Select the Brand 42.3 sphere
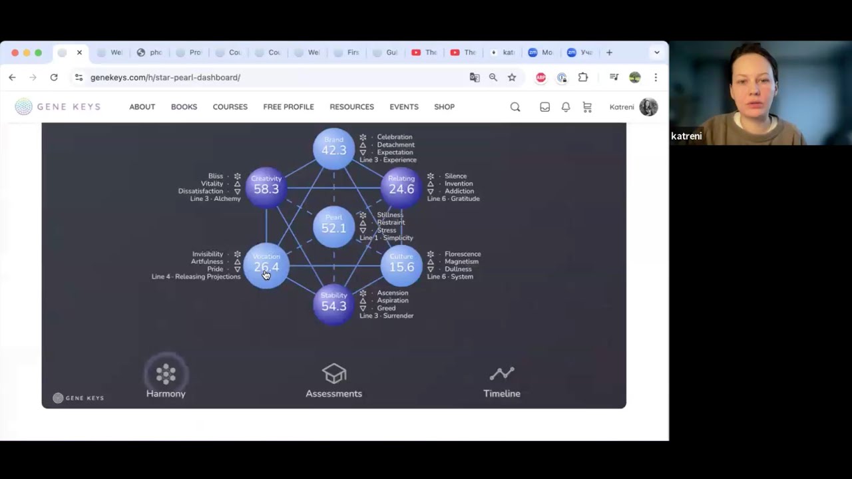 tap(334, 148)
